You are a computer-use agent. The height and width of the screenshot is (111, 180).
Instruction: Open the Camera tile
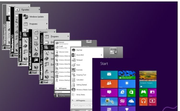[152, 93]
